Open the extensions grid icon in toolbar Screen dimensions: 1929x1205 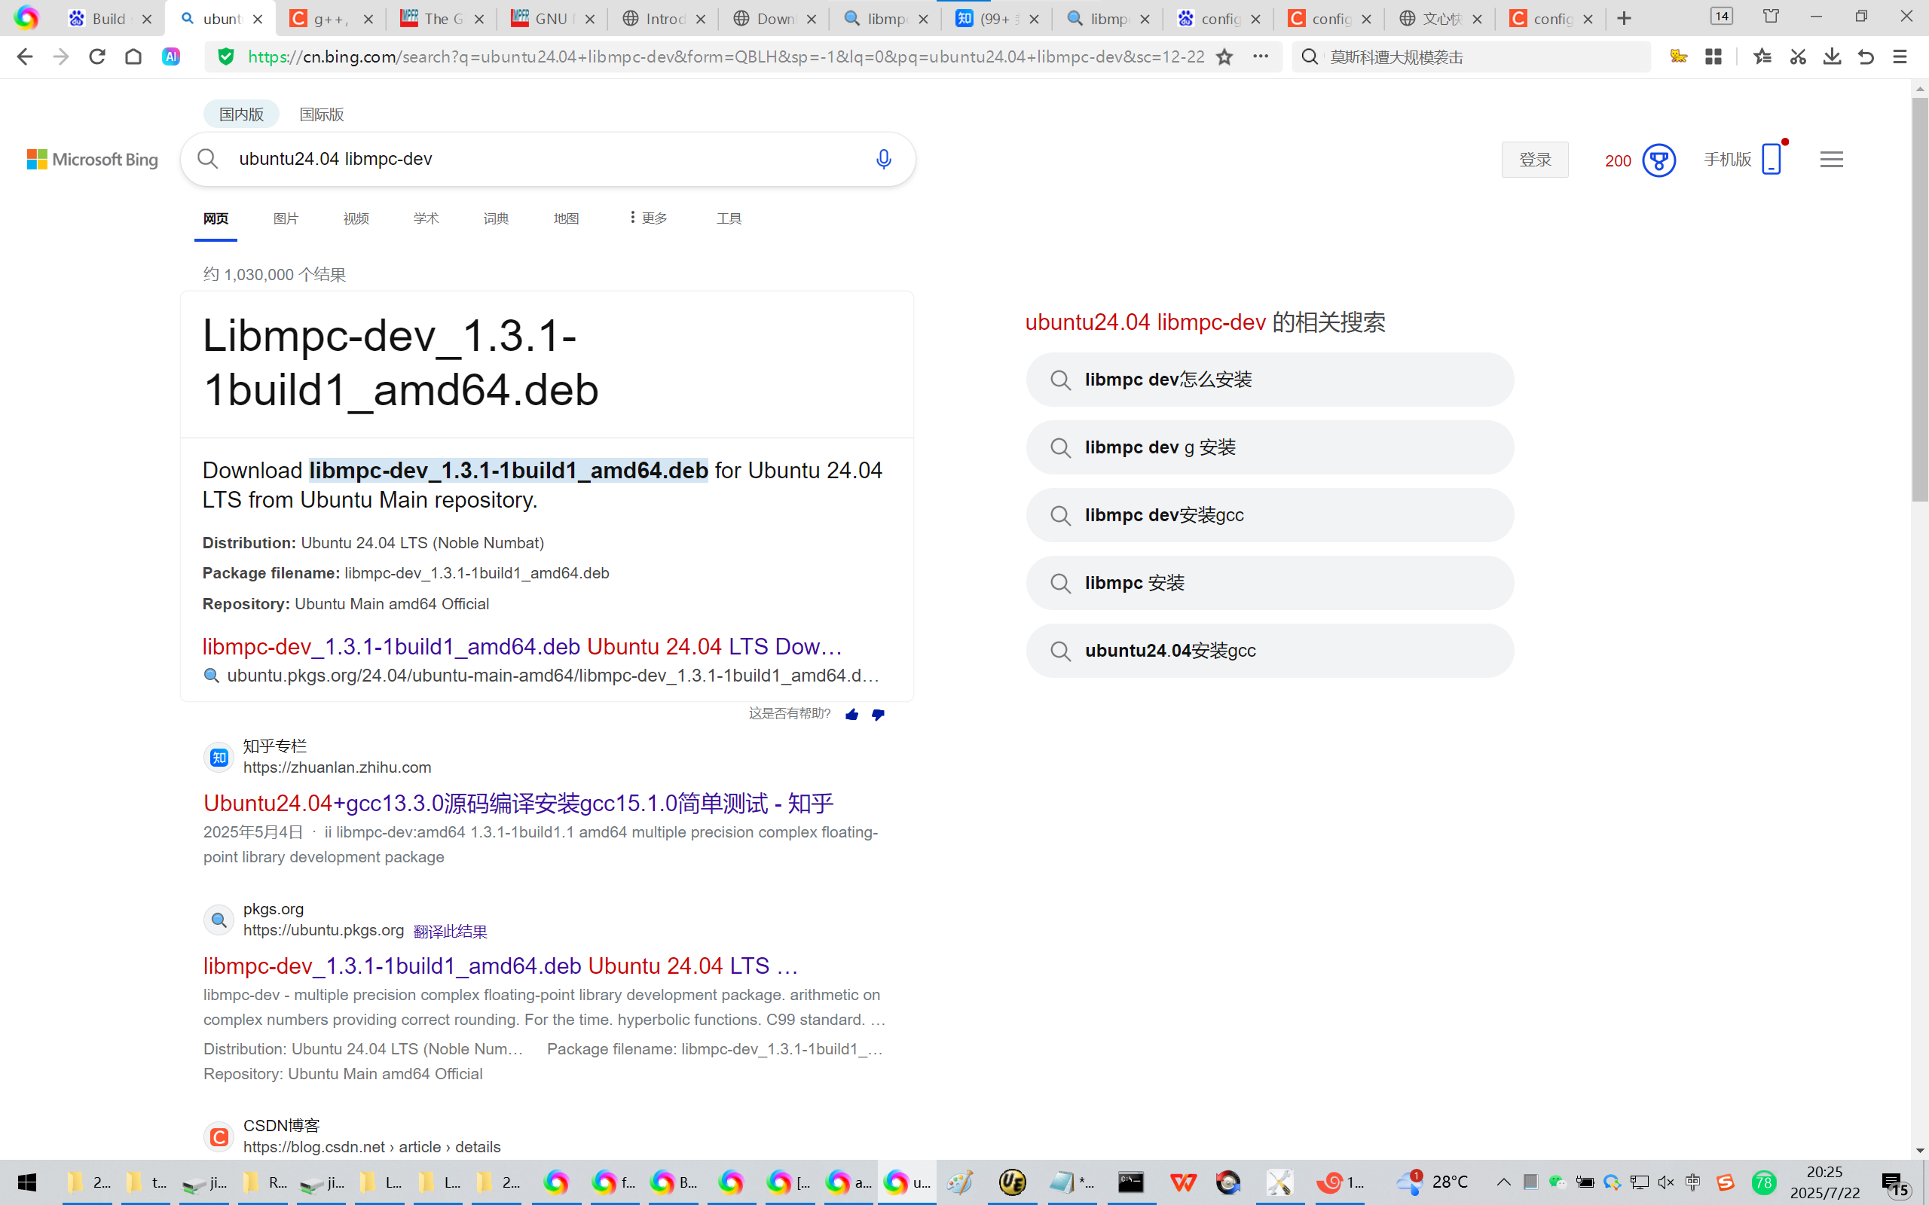(x=1713, y=56)
